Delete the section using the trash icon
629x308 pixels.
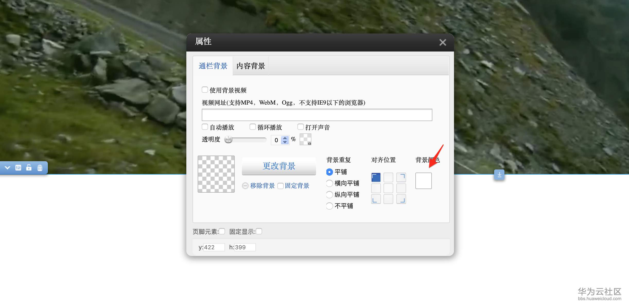[x=40, y=168]
